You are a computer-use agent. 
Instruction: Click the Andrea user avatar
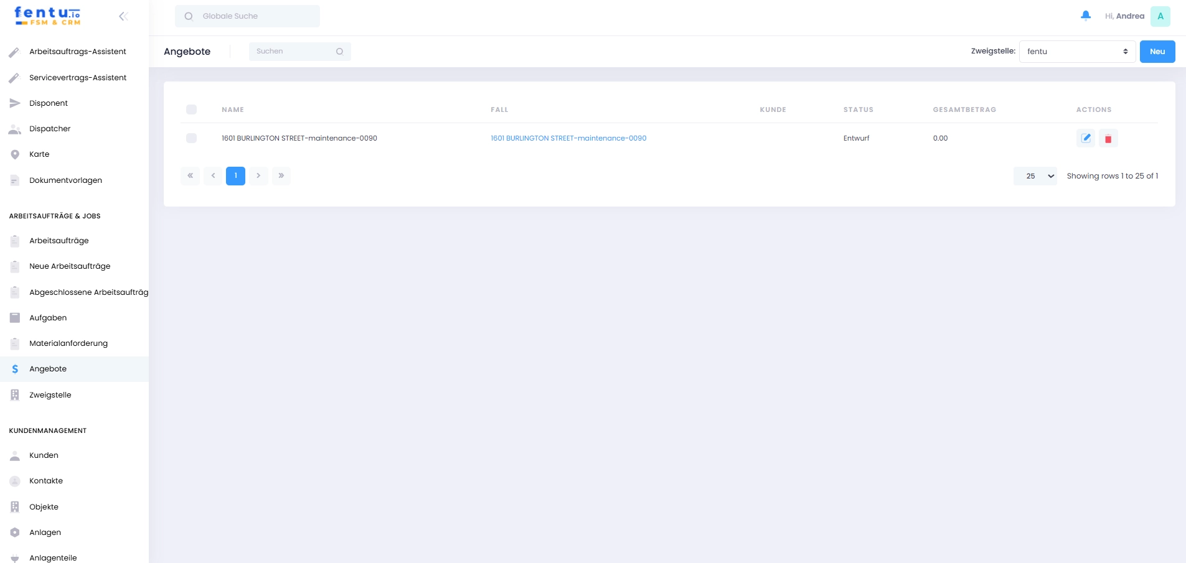(1160, 16)
